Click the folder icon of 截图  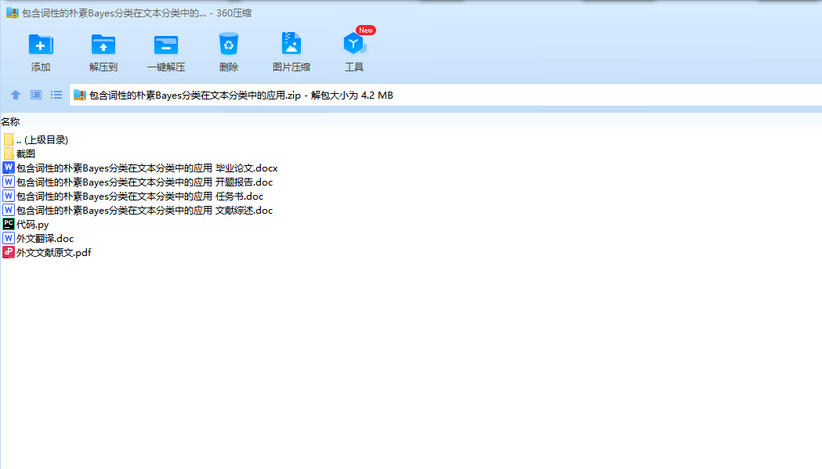point(9,153)
